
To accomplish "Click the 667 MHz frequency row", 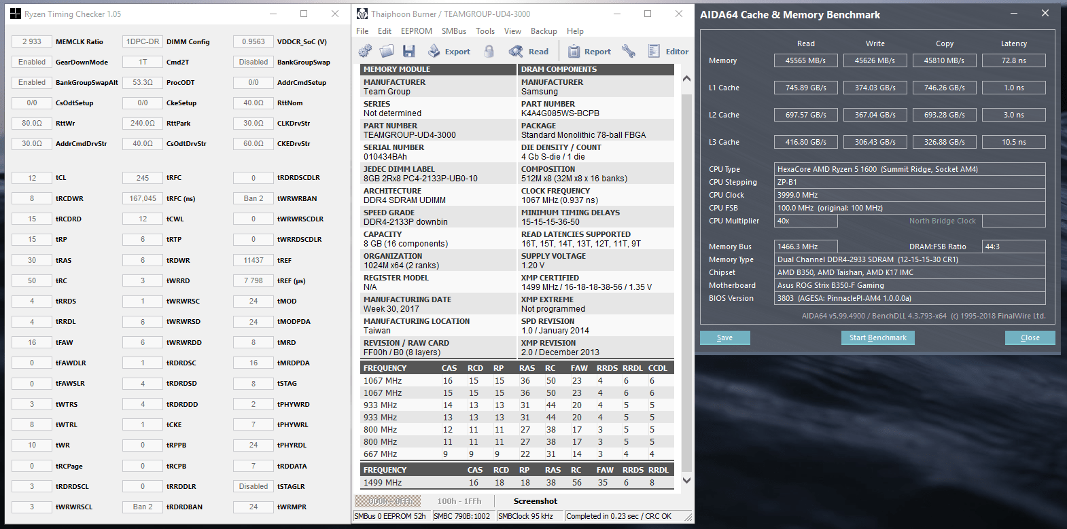I will click(517, 454).
